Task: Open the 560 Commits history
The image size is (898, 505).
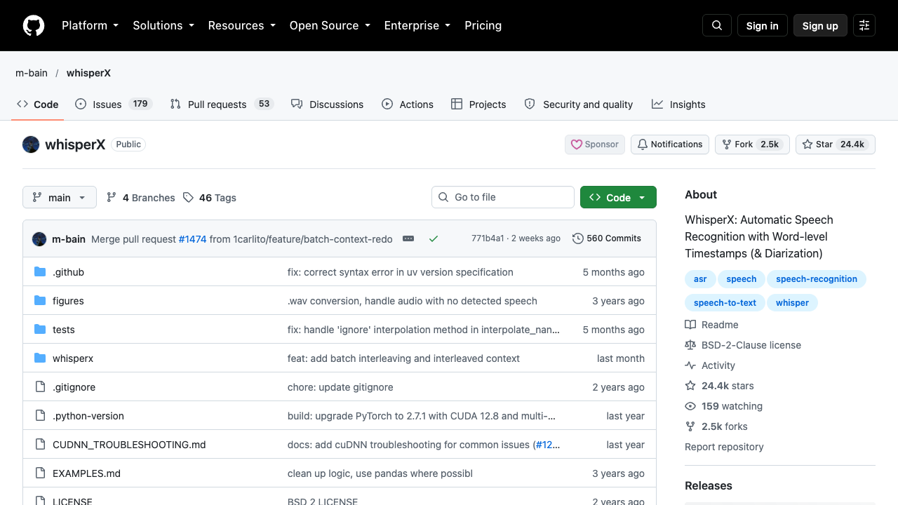Action: [x=607, y=238]
